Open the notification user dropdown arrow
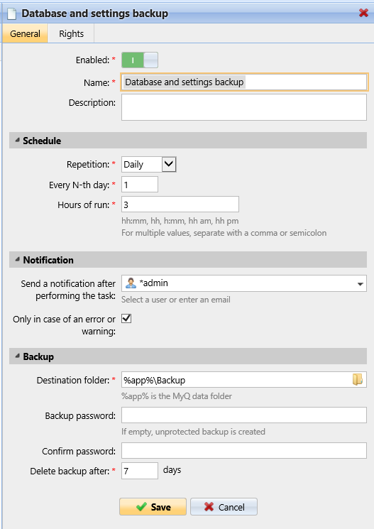The image size is (374, 529). pyautogui.click(x=361, y=284)
